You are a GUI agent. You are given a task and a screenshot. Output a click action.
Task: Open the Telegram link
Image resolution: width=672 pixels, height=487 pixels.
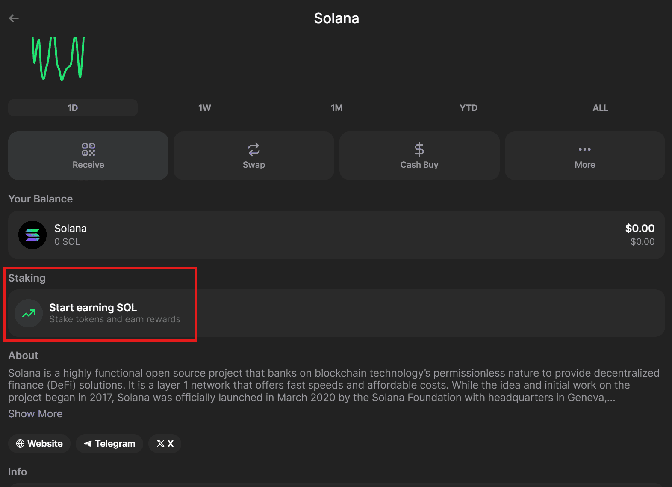[110, 444]
